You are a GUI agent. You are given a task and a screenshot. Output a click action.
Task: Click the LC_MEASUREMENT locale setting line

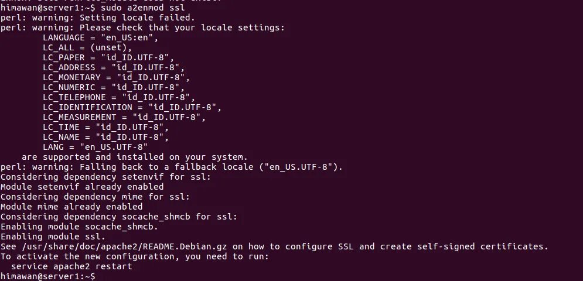[x=124, y=118]
